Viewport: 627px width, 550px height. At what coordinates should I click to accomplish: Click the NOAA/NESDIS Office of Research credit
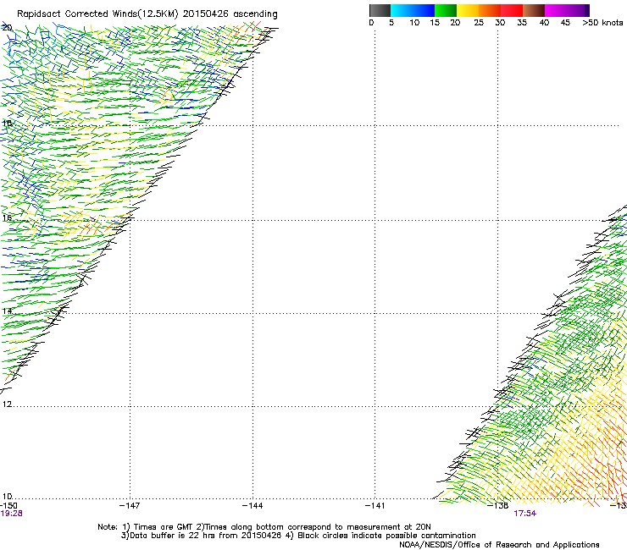coord(499,545)
